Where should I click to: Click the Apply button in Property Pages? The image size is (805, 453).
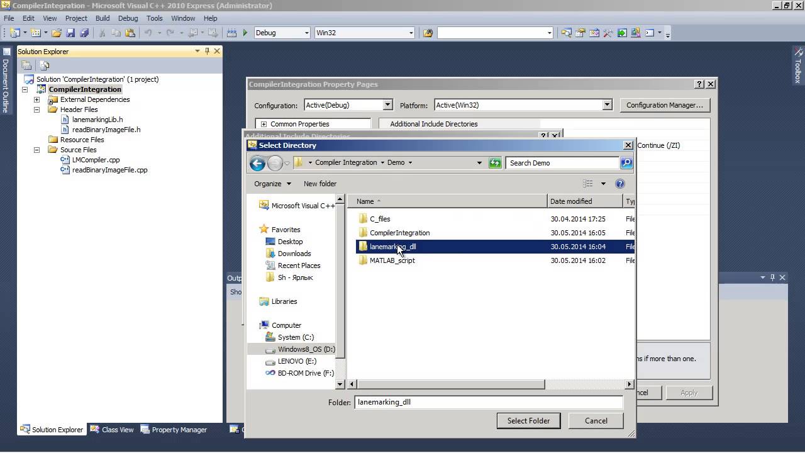click(689, 393)
